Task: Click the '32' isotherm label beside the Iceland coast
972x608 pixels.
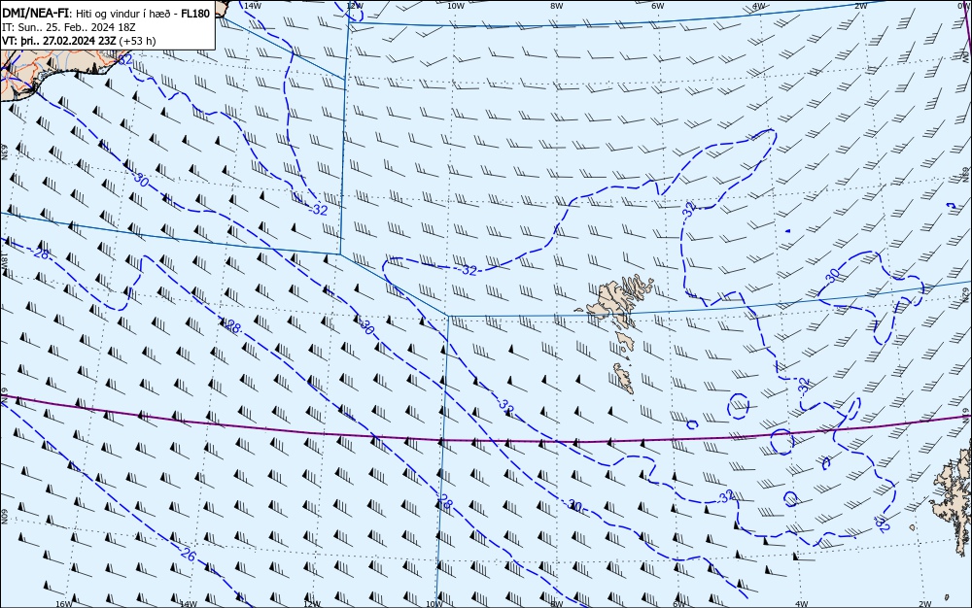Action: pyautogui.click(x=125, y=59)
